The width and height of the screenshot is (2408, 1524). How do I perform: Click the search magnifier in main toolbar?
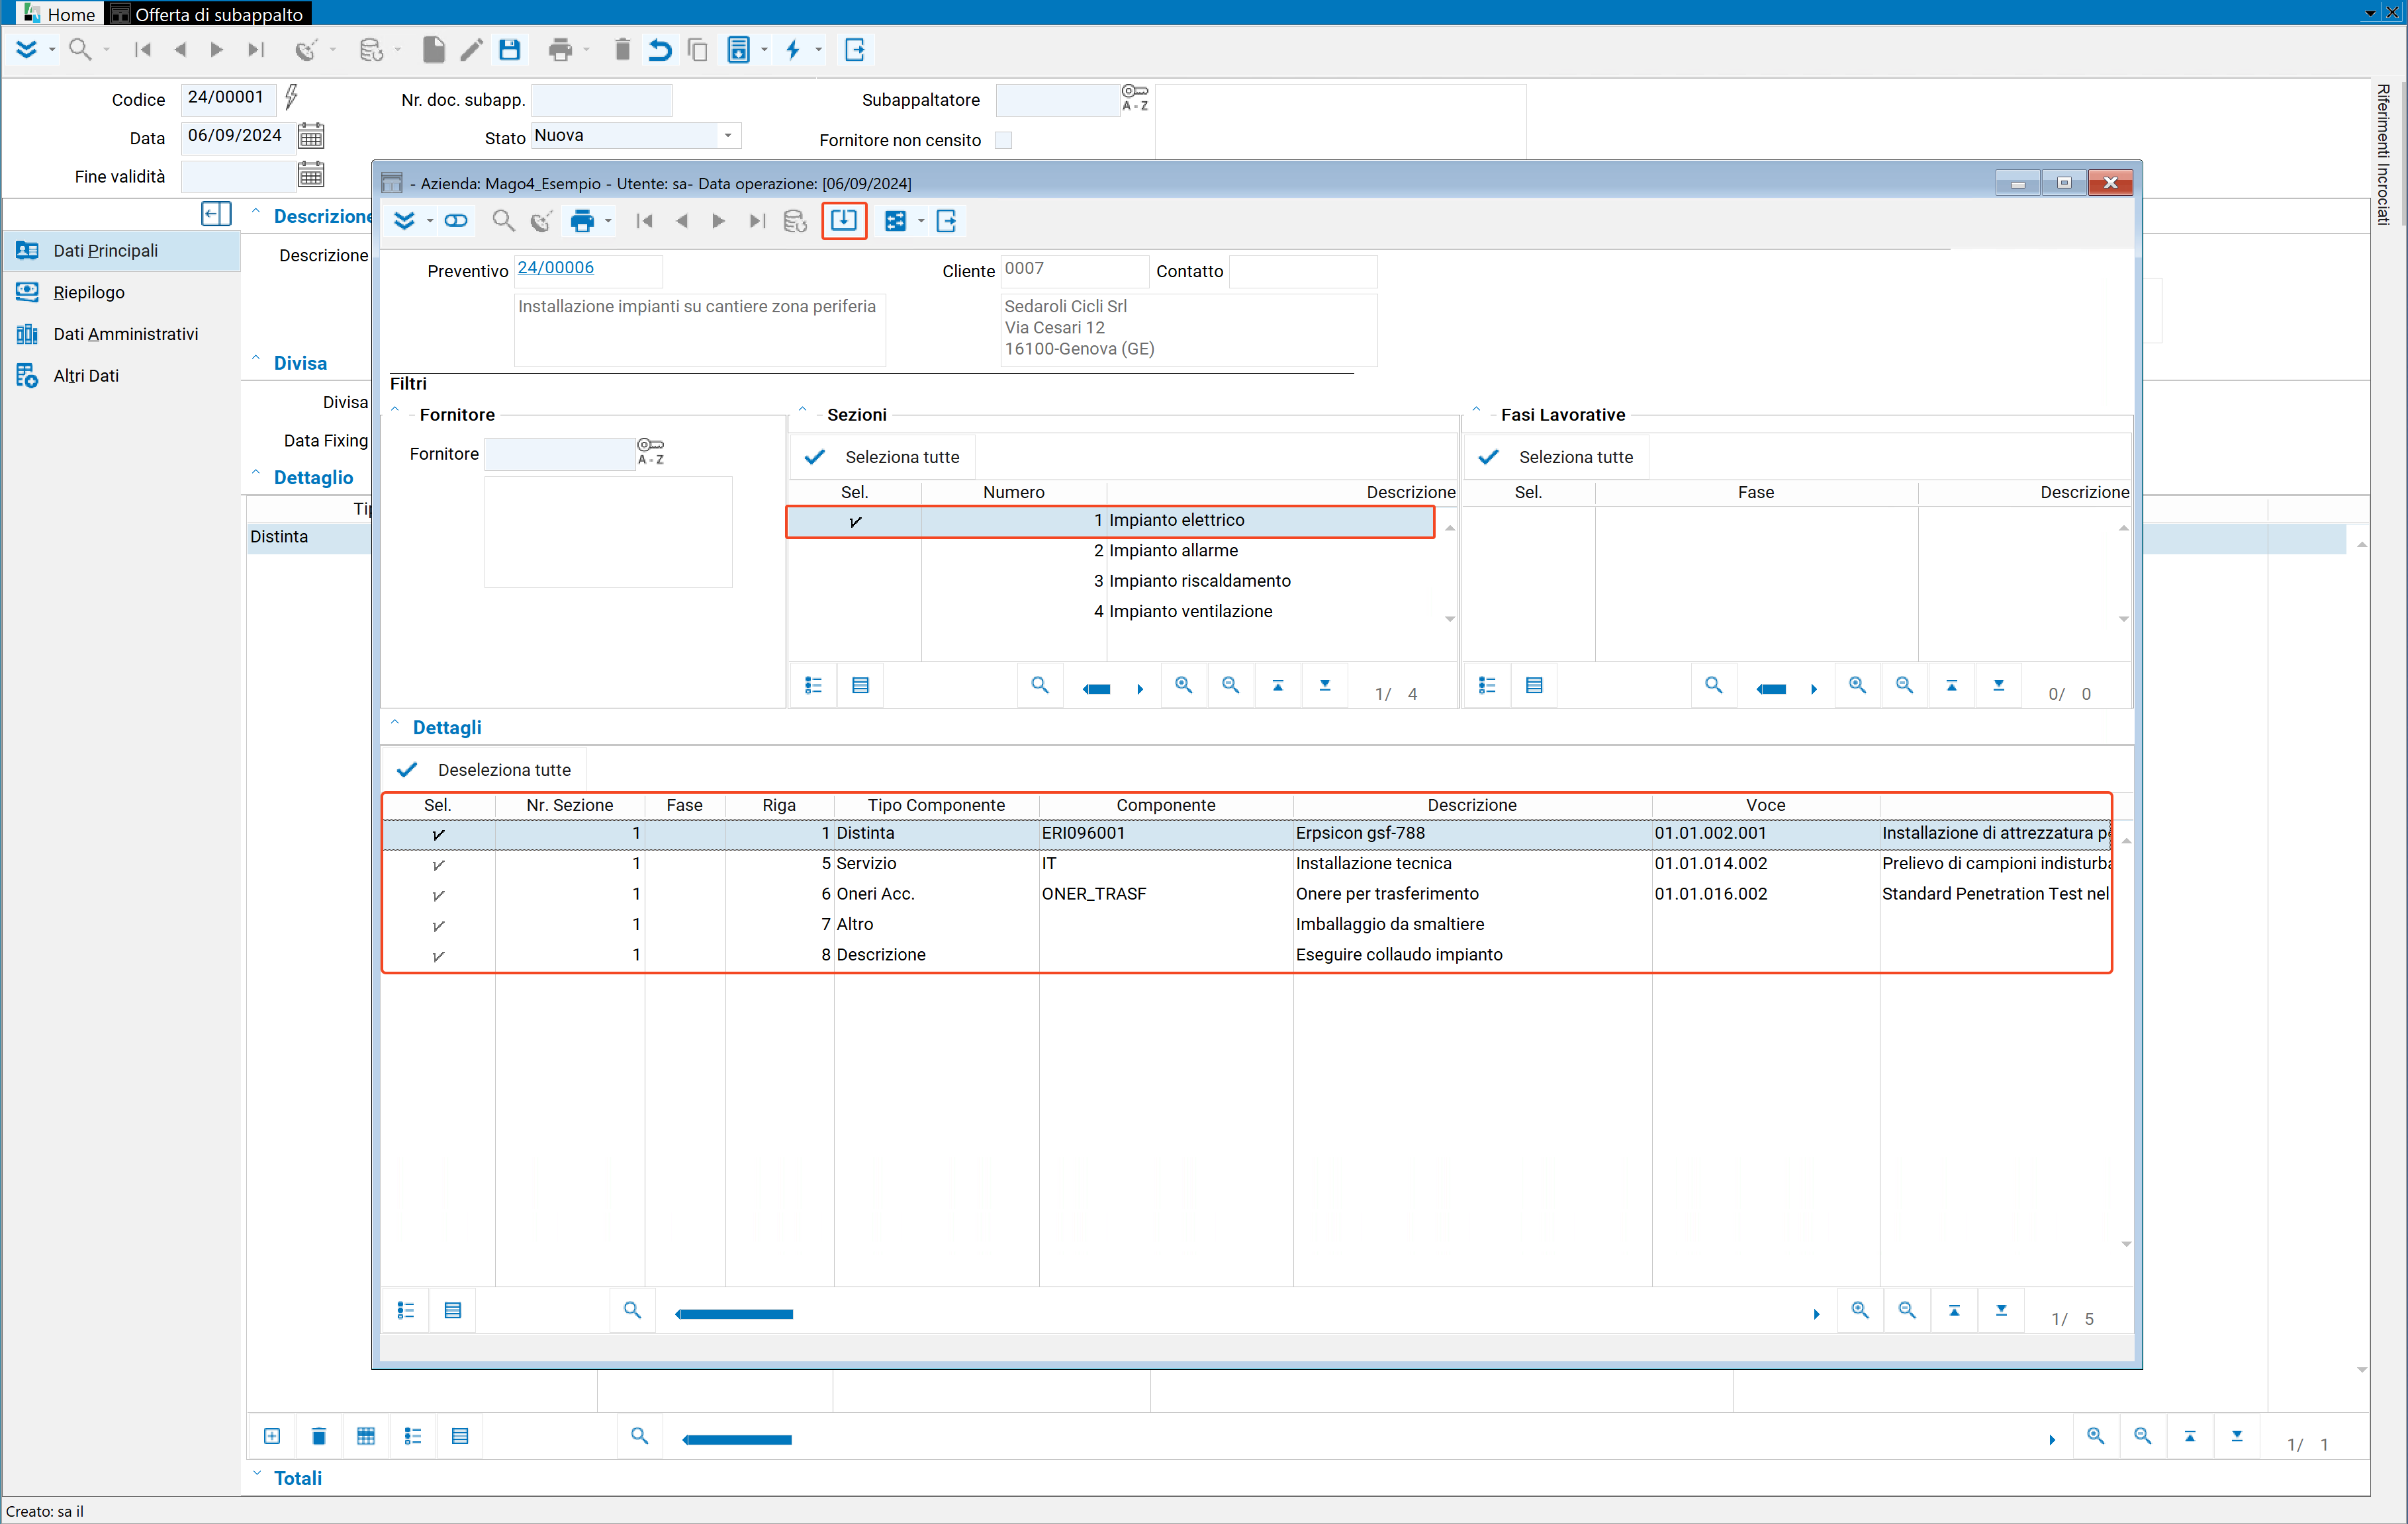tap(80, 49)
